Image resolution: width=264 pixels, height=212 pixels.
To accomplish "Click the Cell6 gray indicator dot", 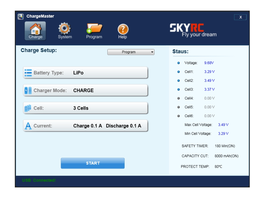I will pyautogui.click(x=178, y=116).
